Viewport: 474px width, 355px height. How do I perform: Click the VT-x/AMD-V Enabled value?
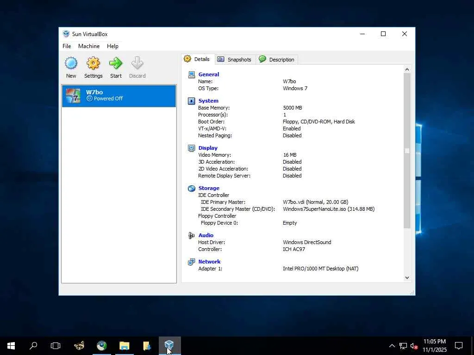click(x=292, y=129)
